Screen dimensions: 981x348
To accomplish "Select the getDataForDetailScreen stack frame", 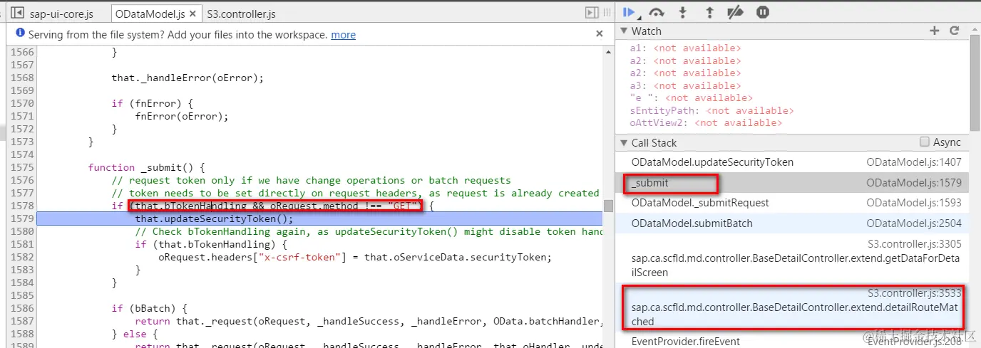I will click(792, 258).
